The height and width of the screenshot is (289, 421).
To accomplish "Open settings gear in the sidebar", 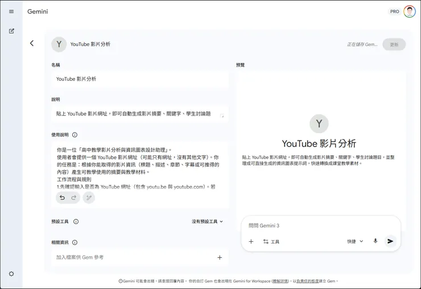I will coord(11,274).
